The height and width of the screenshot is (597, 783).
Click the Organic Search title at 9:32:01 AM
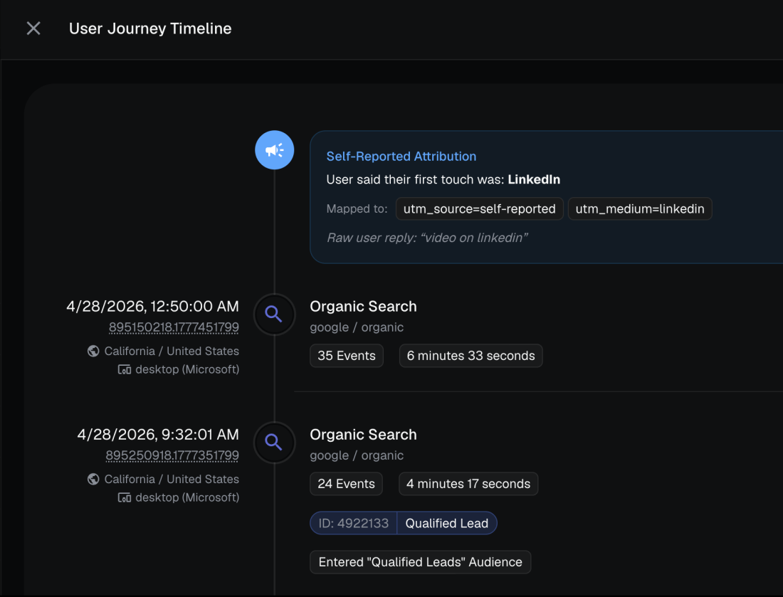point(363,435)
